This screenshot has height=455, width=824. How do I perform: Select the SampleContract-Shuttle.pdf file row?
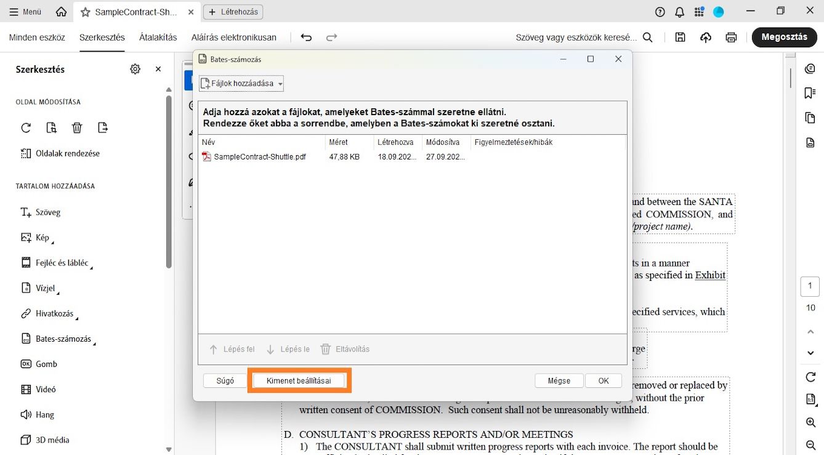point(413,157)
